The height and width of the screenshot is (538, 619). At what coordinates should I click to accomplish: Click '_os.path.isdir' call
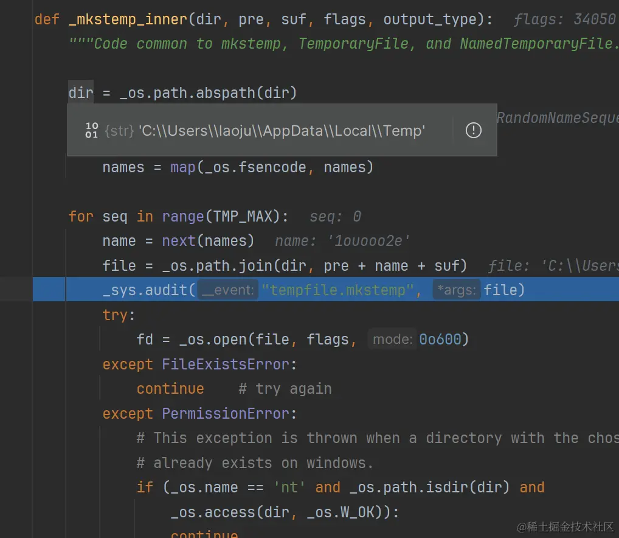point(409,487)
